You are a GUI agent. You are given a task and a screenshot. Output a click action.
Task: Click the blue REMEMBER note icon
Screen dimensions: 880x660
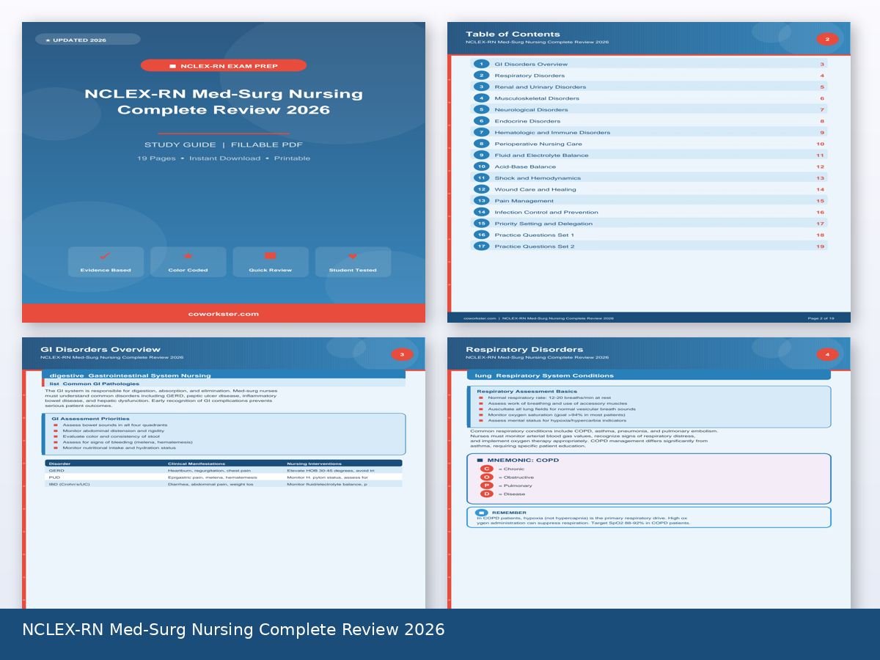tap(481, 513)
